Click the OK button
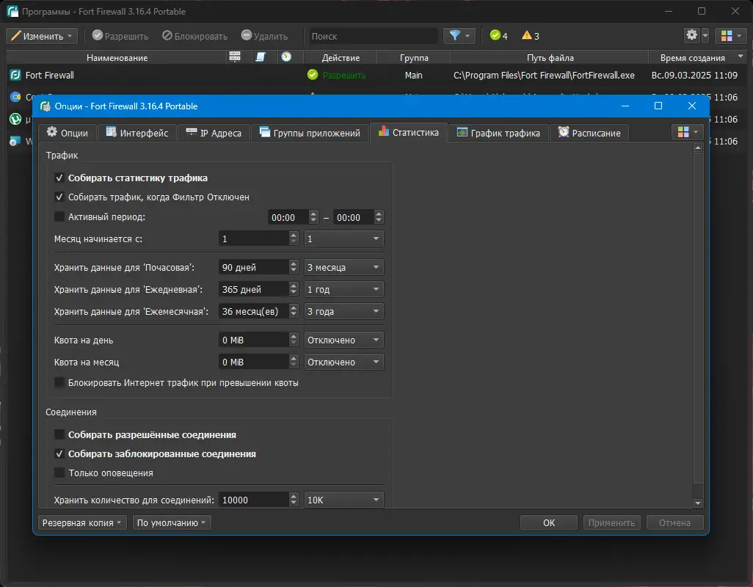The height and width of the screenshot is (587, 753). [548, 522]
